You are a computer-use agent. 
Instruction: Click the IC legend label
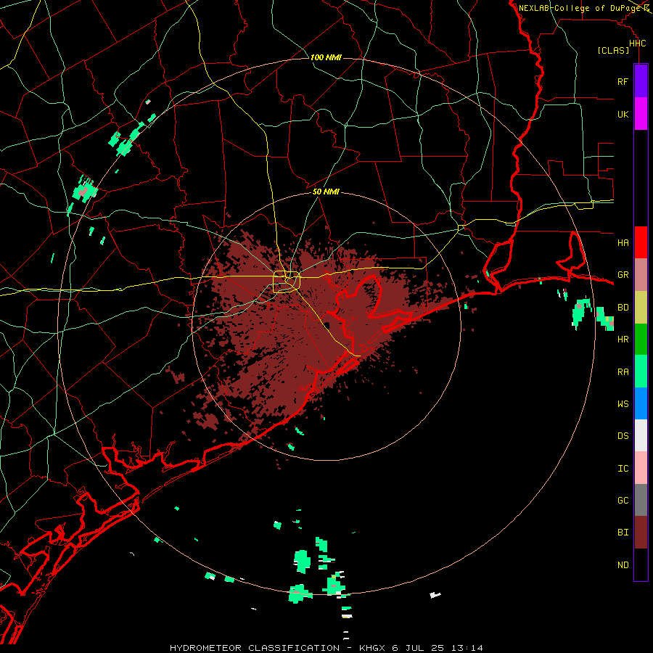[x=623, y=469]
